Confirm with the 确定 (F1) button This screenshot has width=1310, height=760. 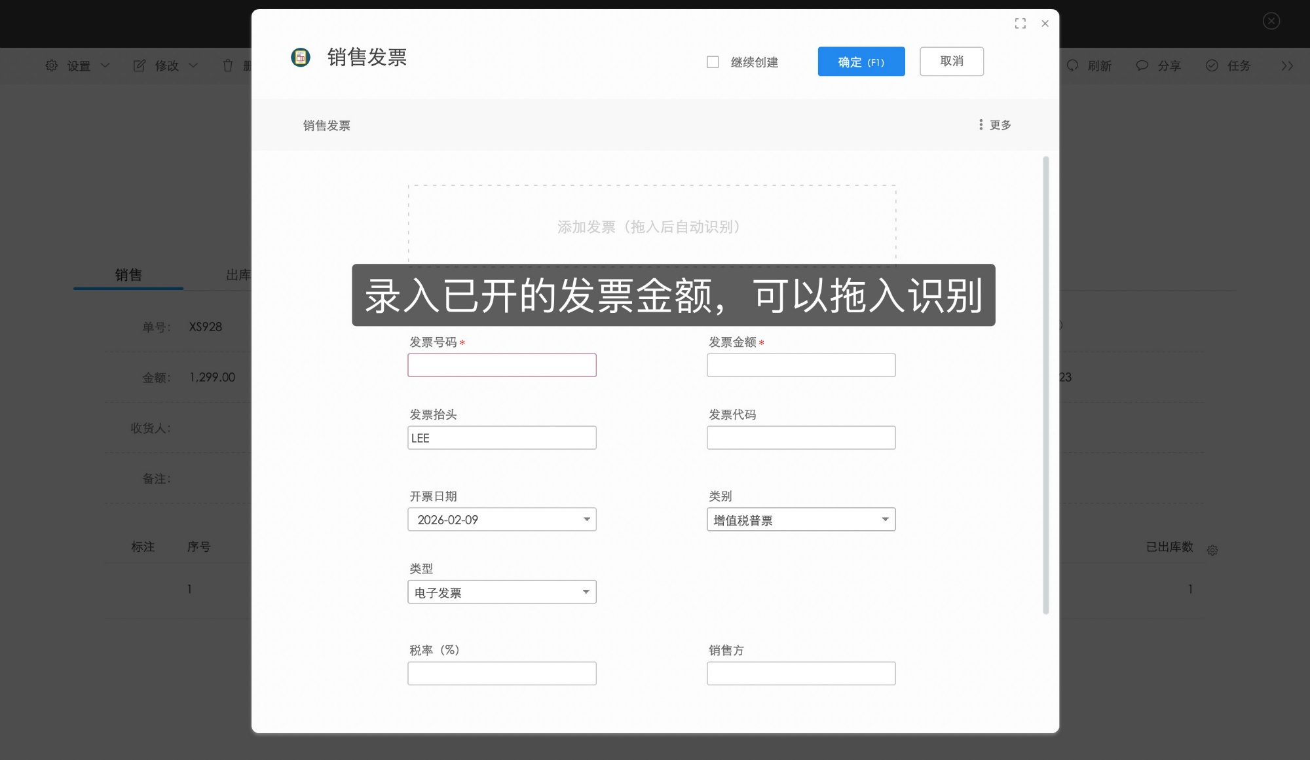861,61
